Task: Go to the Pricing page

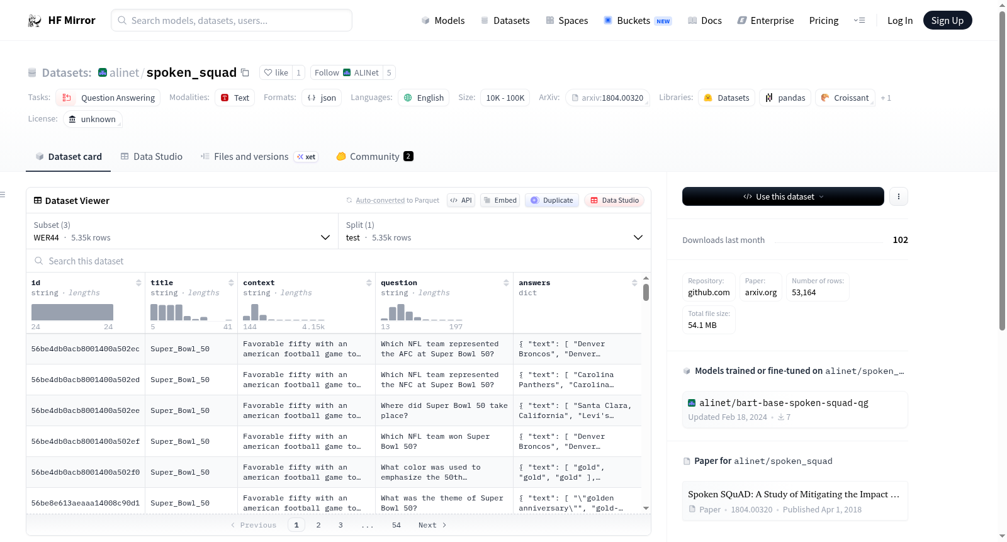Action: coord(824,21)
